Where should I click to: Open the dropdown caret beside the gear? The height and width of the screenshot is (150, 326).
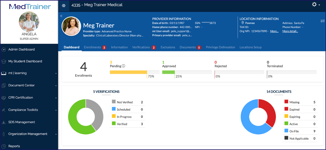coord(319,5)
